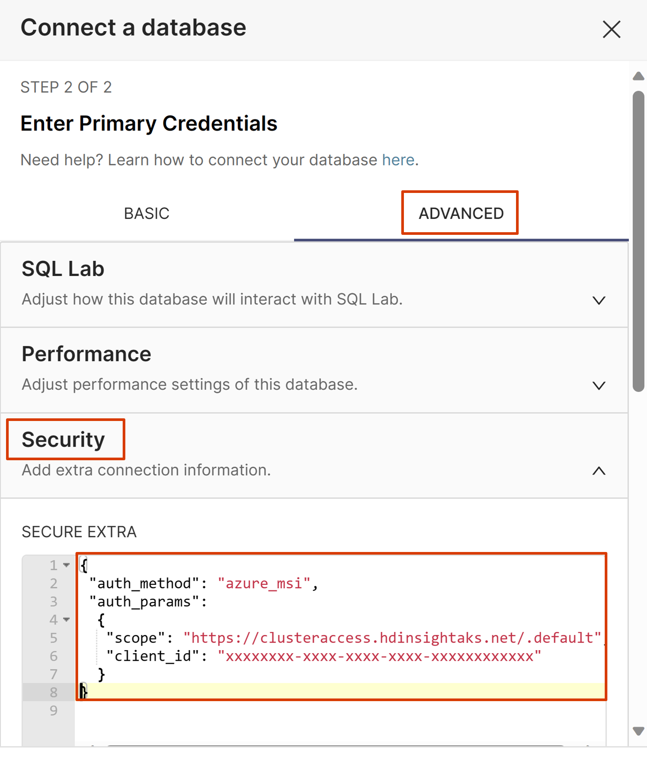This screenshot has height=757, width=647.
Task: Fold the JSON block at line 1
Action: tap(66, 565)
